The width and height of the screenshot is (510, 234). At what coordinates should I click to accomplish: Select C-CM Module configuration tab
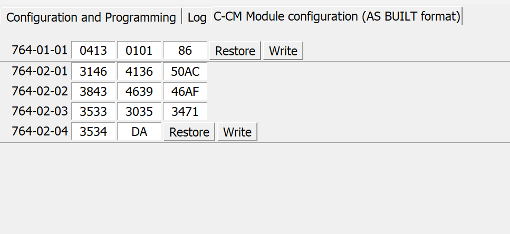click(x=337, y=16)
